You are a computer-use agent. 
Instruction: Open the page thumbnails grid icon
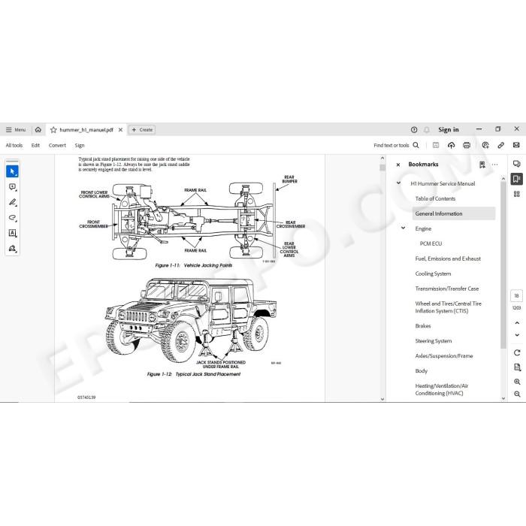517,194
